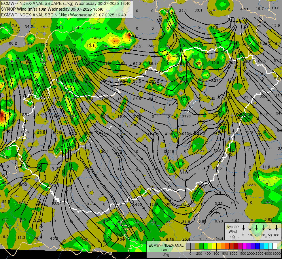Click the SYNOP label in wind legend

tap(232, 227)
